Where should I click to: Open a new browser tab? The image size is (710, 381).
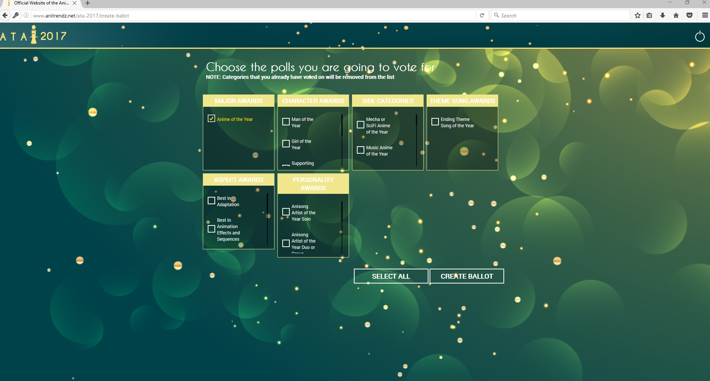[x=88, y=3]
